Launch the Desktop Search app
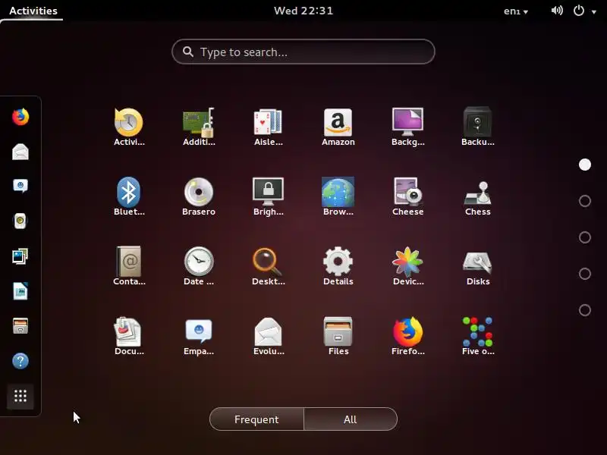The width and height of the screenshot is (607, 455). 269,266
